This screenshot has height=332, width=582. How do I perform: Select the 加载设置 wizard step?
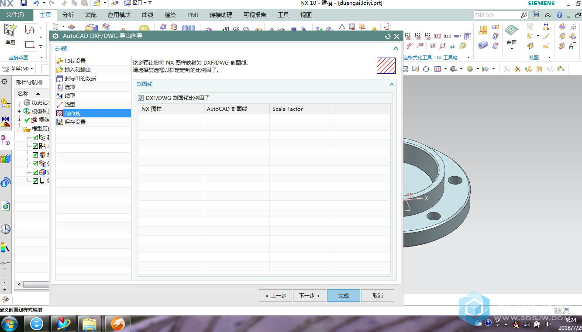click(93, 61)
